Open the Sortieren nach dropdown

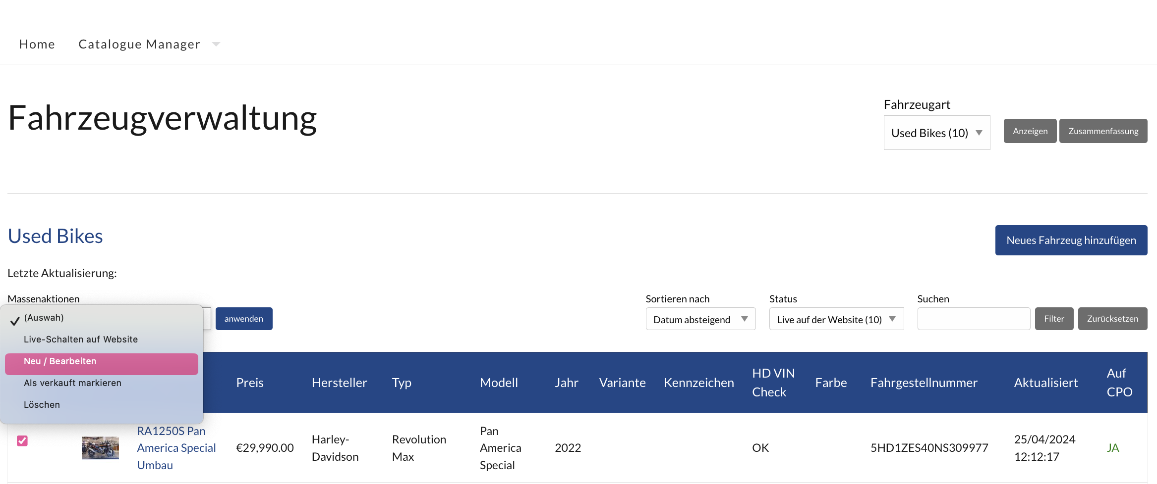tap(700, 319)
